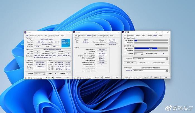Switch to Mainboard tab in CPU window
The width and height of the screenshot is (195, 113).
coord(33,36)
